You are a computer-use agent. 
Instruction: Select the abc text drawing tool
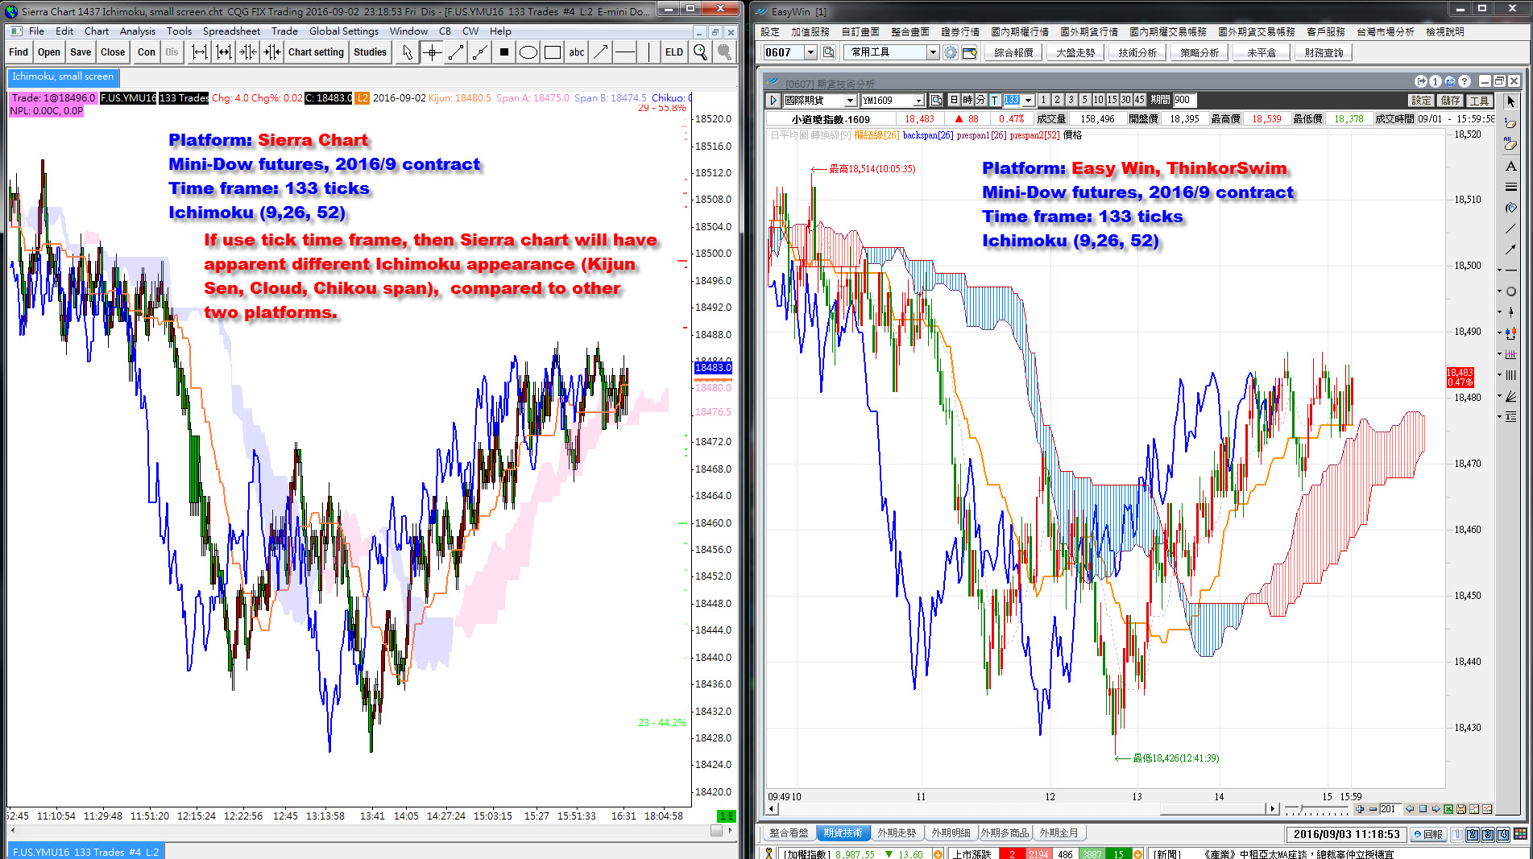(577, 52)
